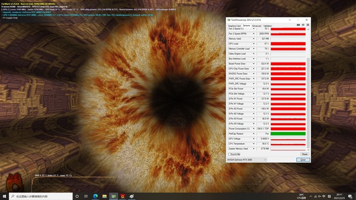
Task: Open the Windows Start menu
Action: (4, 196)
